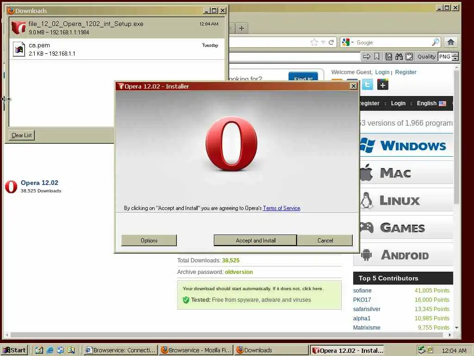Viewport: 474px width, 356px height.
Task: Open contributor safarisilver profile
Action: [x=367, y=309]
